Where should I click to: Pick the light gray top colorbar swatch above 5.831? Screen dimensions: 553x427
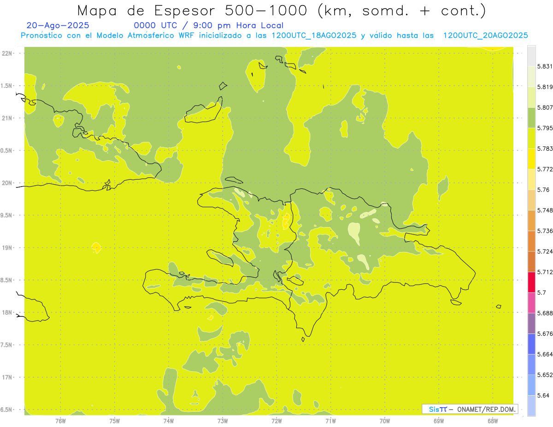coord(532,56)
